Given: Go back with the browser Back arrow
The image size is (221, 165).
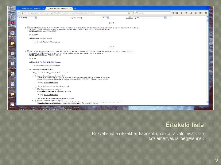Looking at the screenshot, I should pyautogui.click(x=19, y=13).
